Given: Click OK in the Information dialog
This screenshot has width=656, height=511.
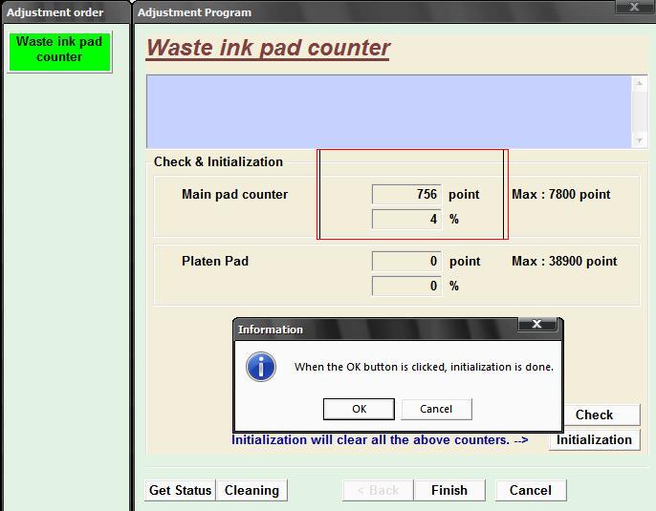Looking at the screenshot, I should [x=359, y=409].
